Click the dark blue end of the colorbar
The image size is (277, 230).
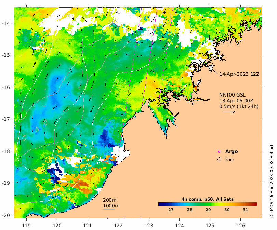coord(160,204)
